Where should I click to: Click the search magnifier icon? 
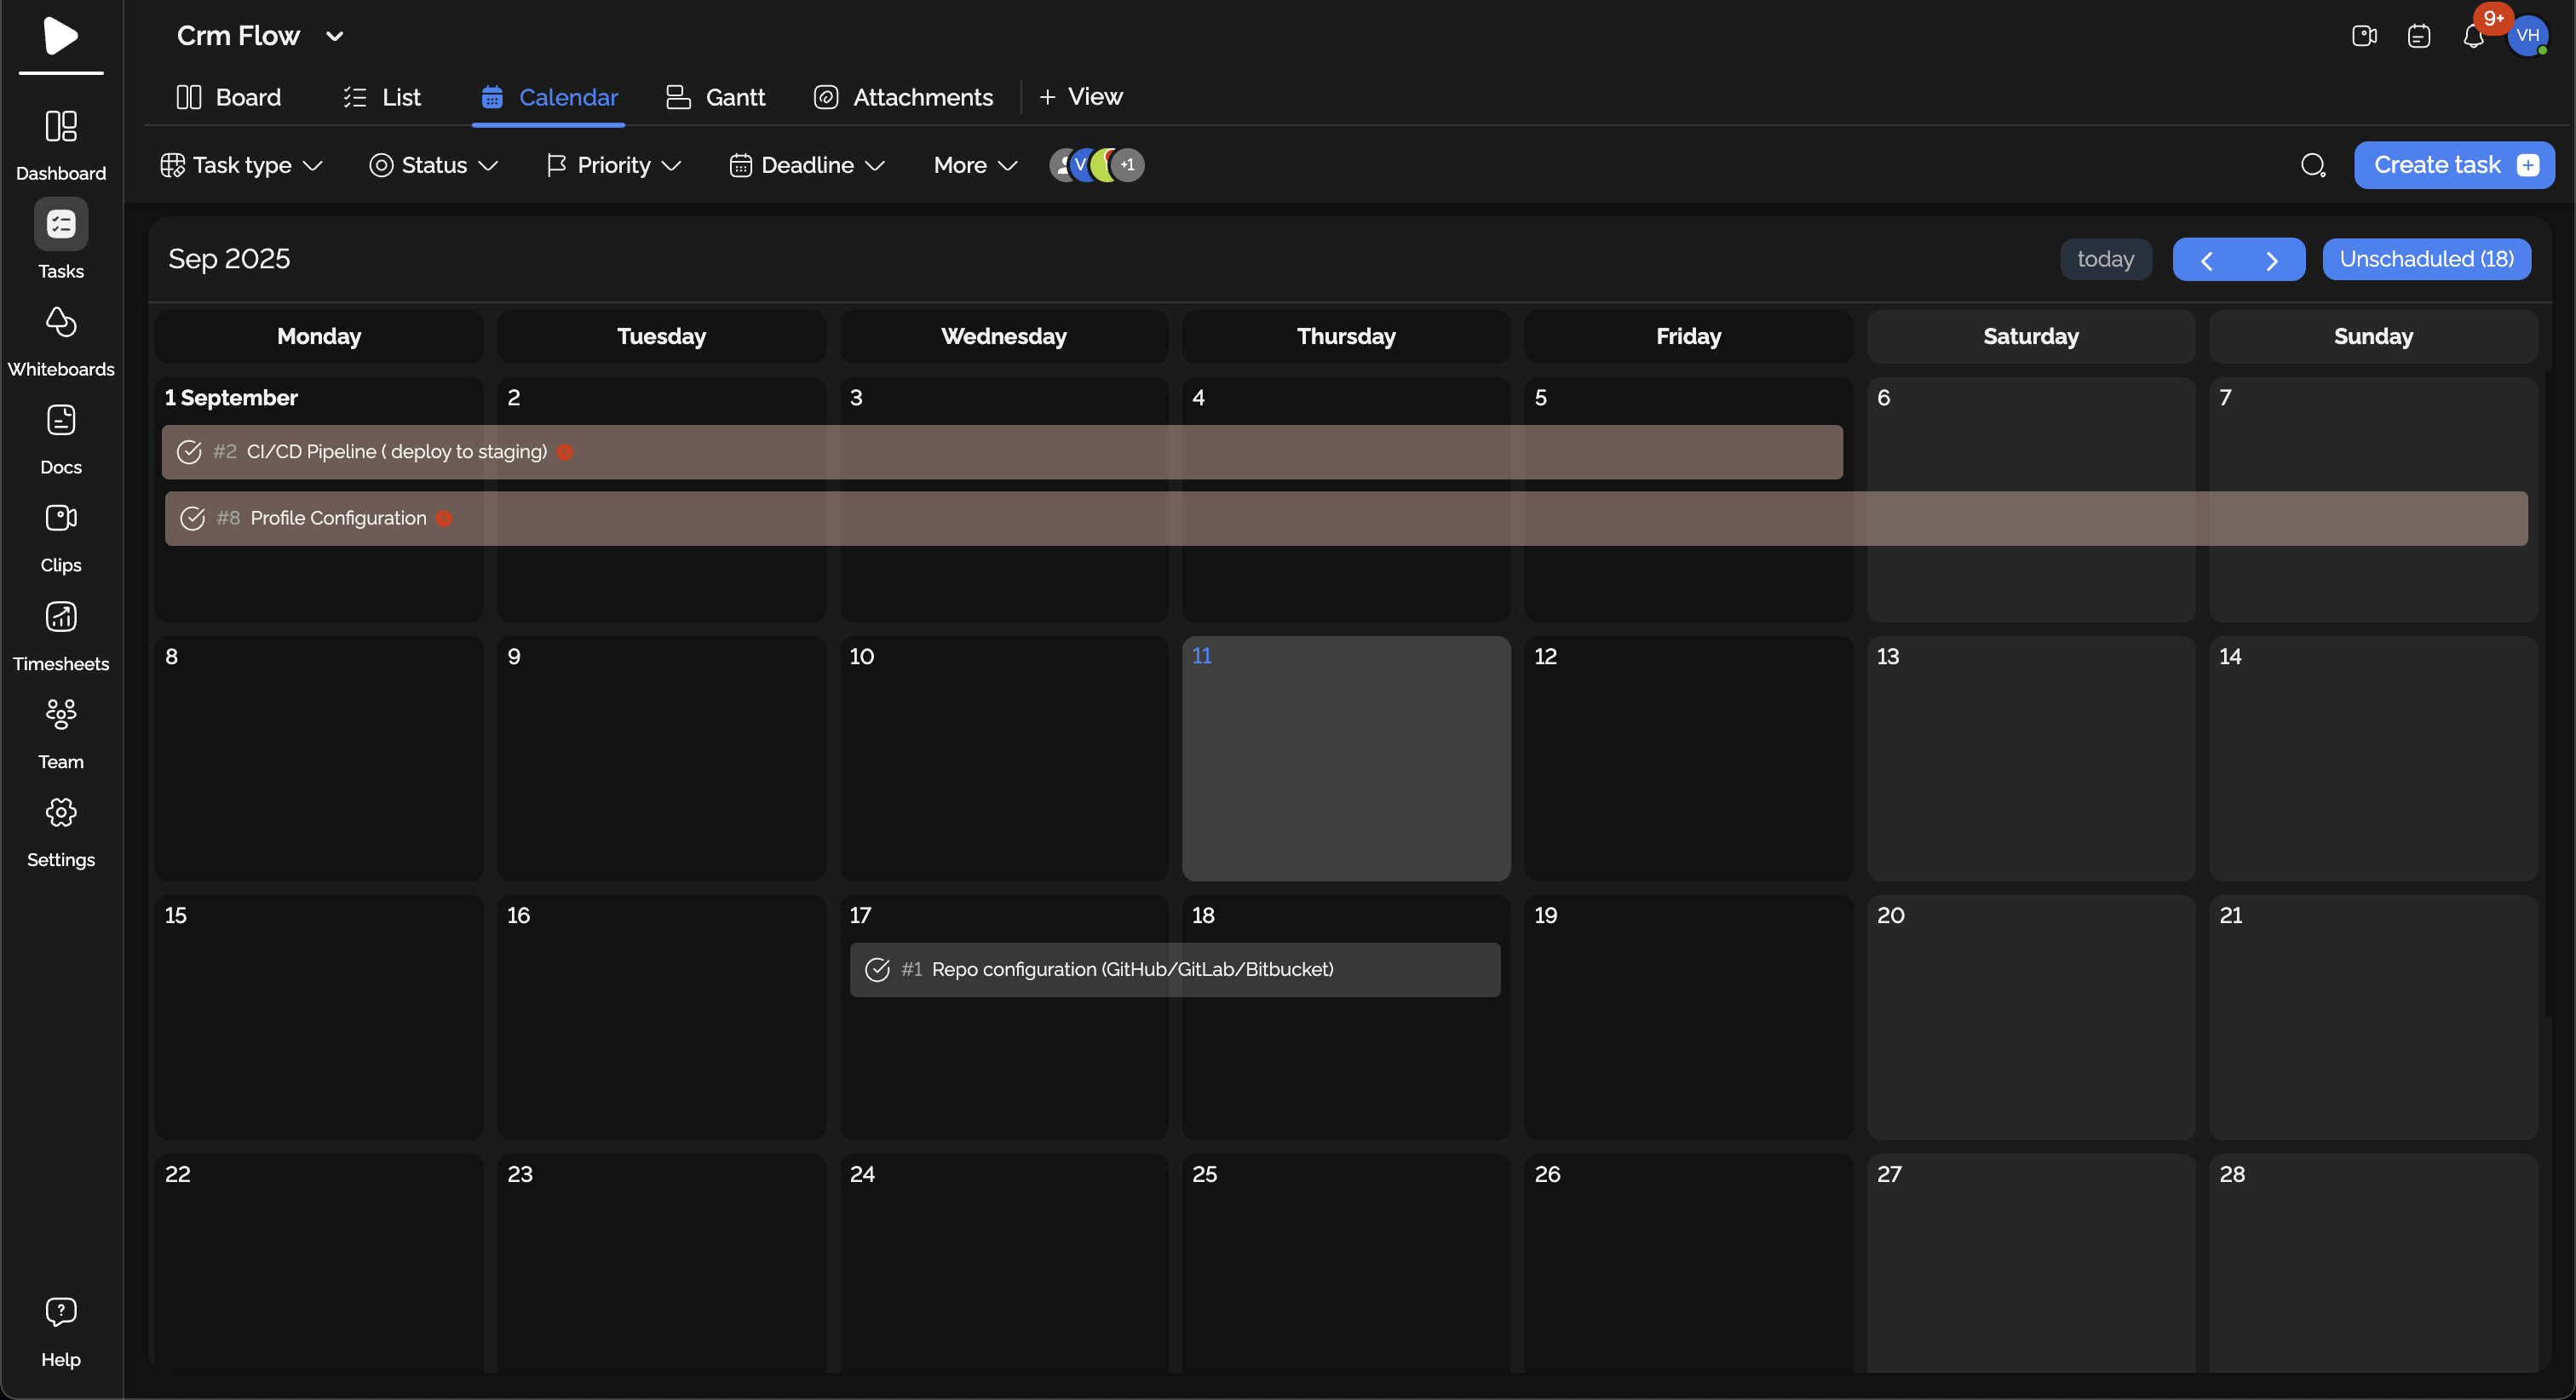point(2312,165)
